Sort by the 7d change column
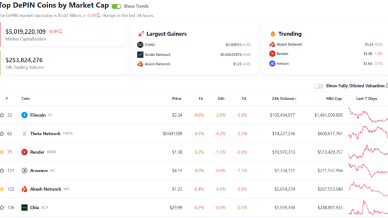The image size is (388, 218). point(244,98)
